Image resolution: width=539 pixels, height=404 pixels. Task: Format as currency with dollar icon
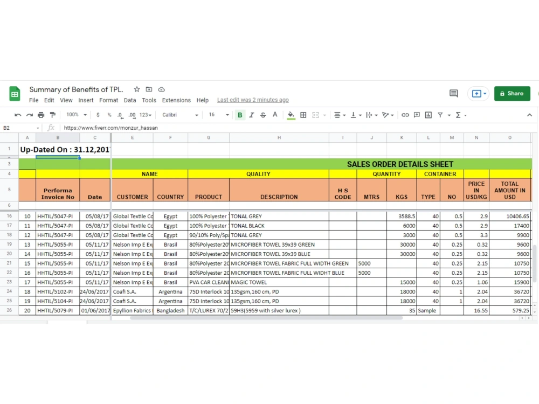pyautogui.click(x=98, y=115)
